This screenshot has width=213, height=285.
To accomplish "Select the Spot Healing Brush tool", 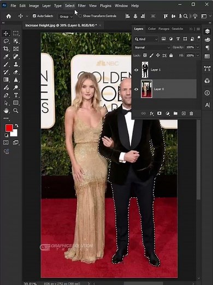I will pyautogui.click(x=16, y=56).
